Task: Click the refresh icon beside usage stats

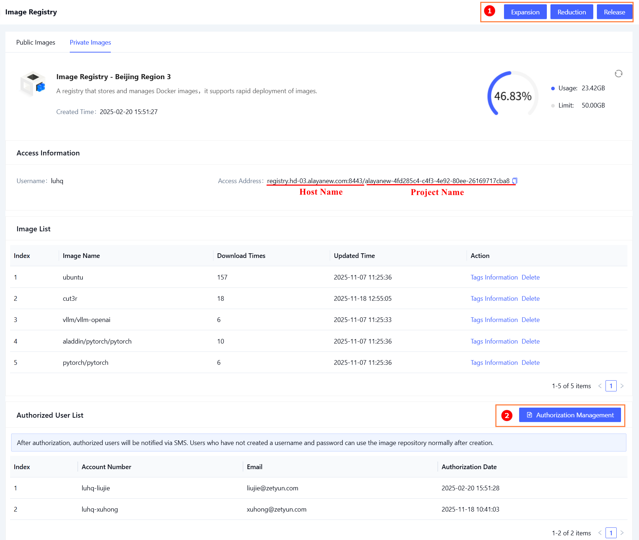Action: pos(618,74)
